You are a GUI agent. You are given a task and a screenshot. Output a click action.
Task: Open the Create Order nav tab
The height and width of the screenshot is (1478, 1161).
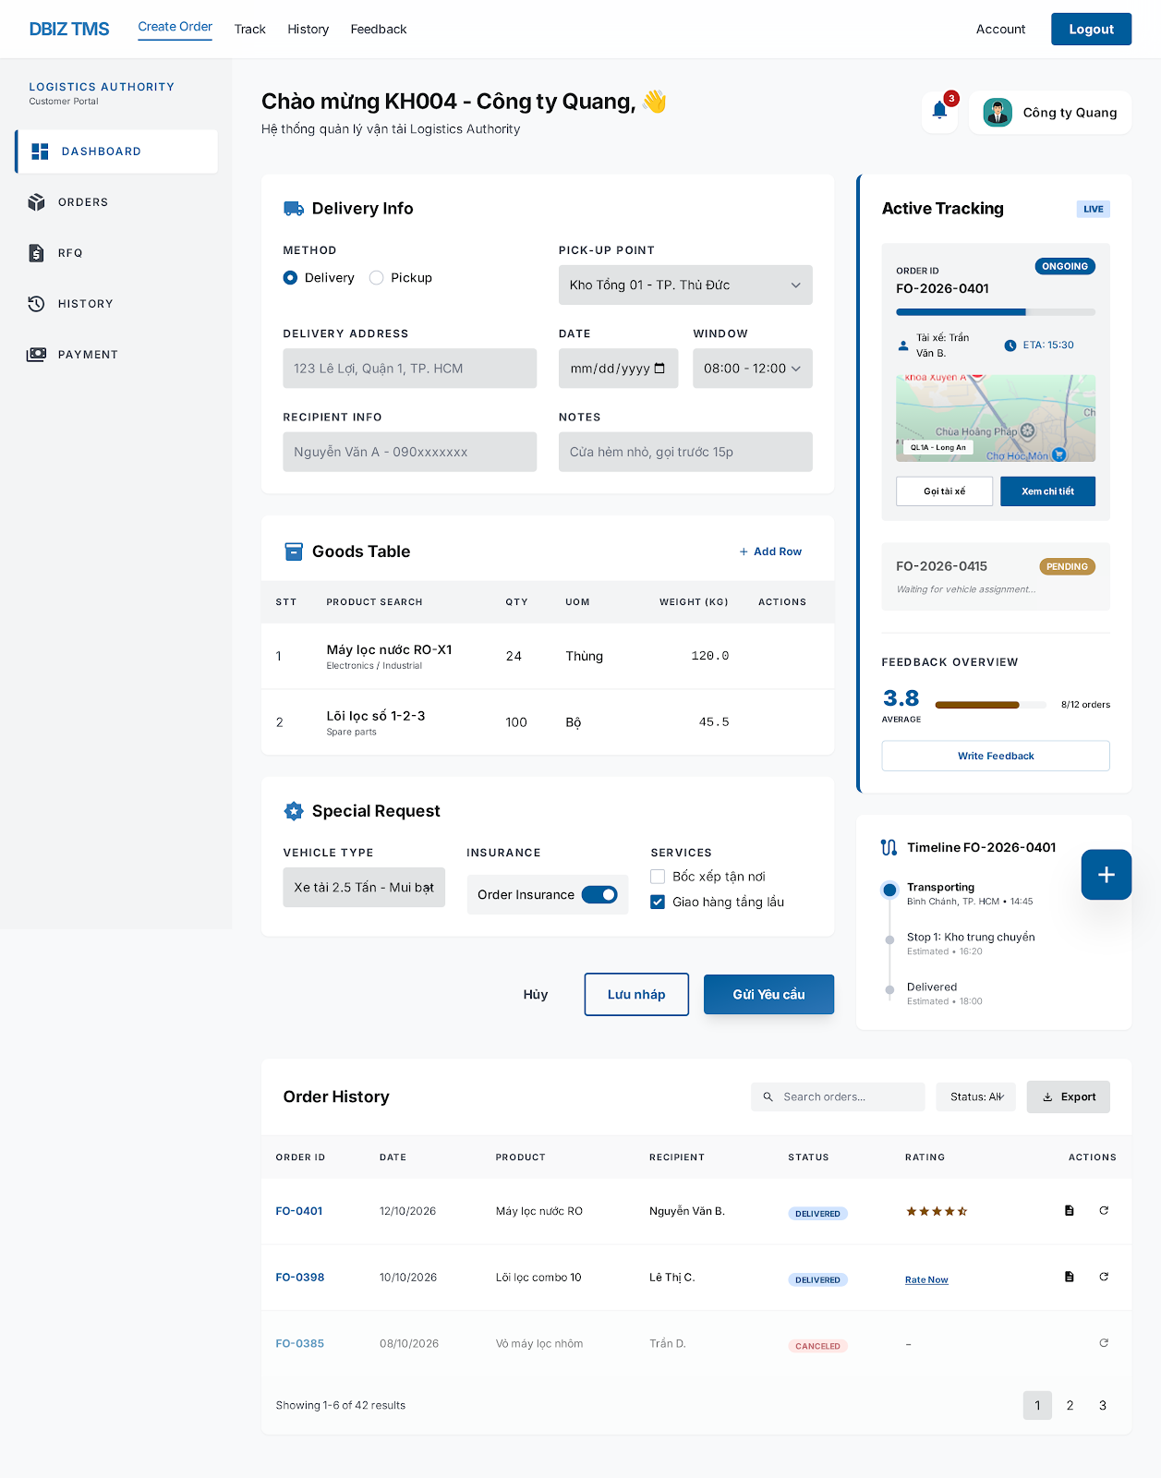coord(175,27)
